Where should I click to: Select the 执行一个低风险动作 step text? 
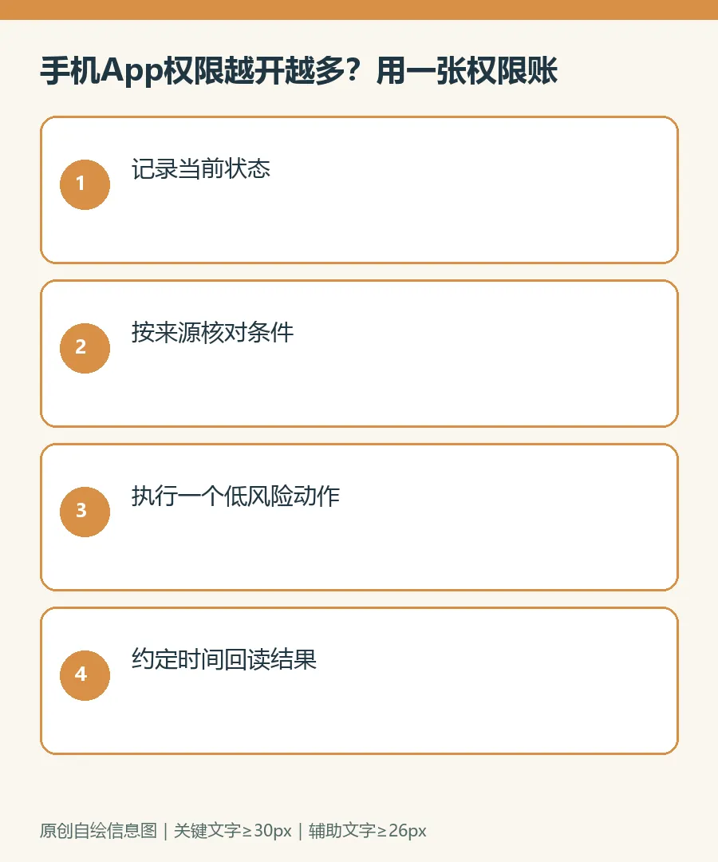pos(235,496)
